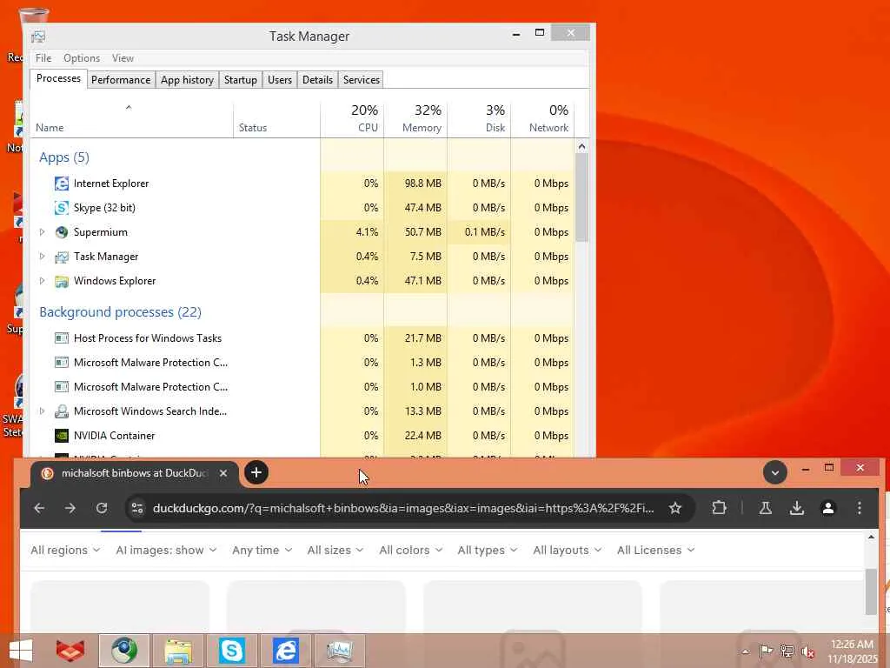Click the DuckDuckGo URL address field
890x668 pixels.
click(x=403, y=508)
